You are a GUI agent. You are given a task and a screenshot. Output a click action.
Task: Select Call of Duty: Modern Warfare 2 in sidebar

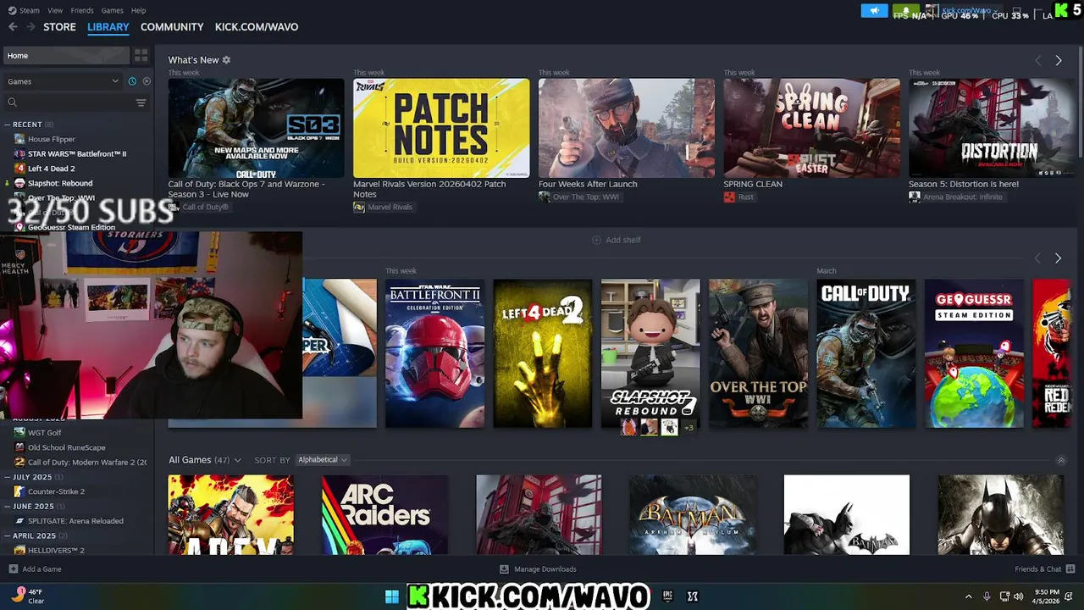coord(87,463)
